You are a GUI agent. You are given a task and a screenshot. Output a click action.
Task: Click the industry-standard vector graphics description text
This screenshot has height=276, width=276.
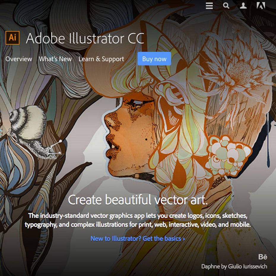point(138,220)
